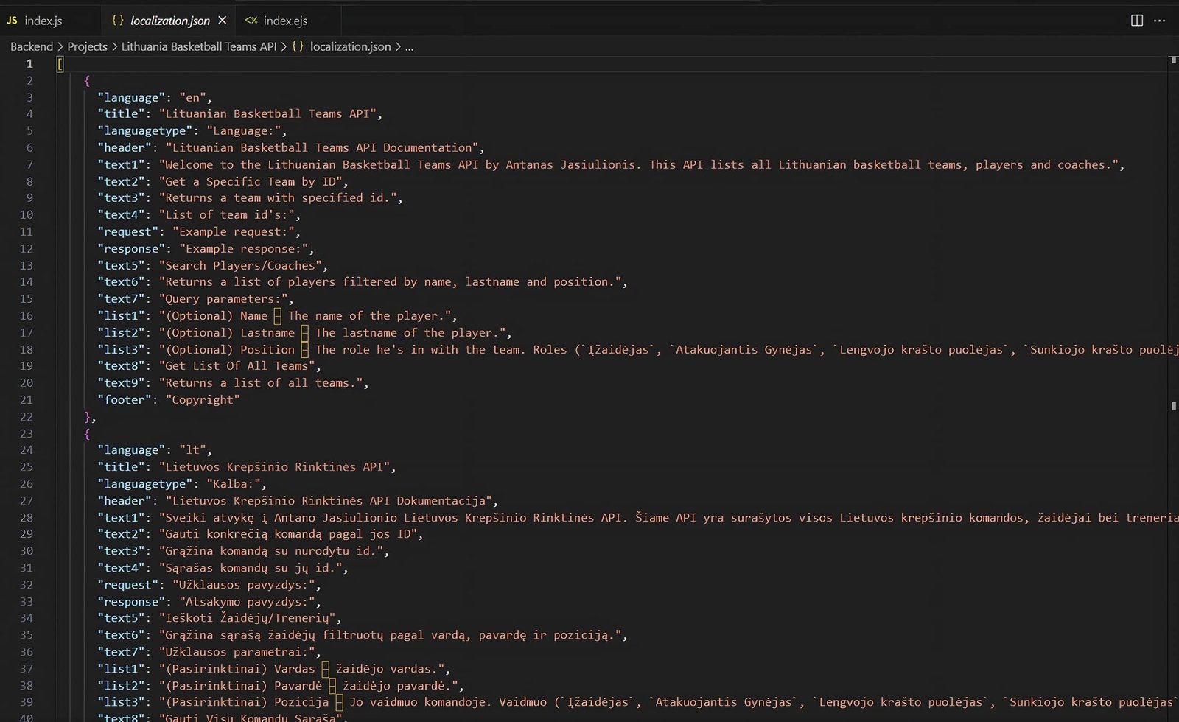Click "Gauti konkrečią komandą pagal jos ID"

[x=288, y=533]
